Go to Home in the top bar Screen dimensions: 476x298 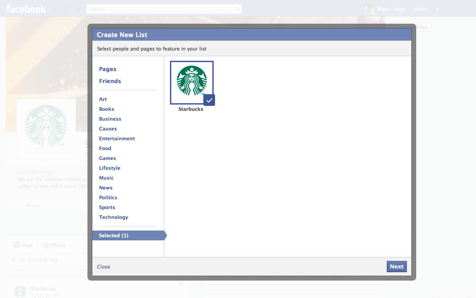point(421,9)
